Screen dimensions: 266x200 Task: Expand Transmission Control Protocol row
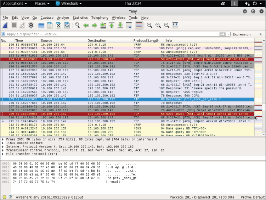pos(3,150)
